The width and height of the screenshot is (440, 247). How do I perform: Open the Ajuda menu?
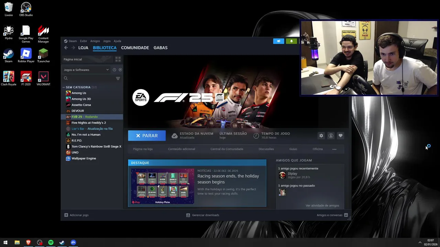[117, 41]
